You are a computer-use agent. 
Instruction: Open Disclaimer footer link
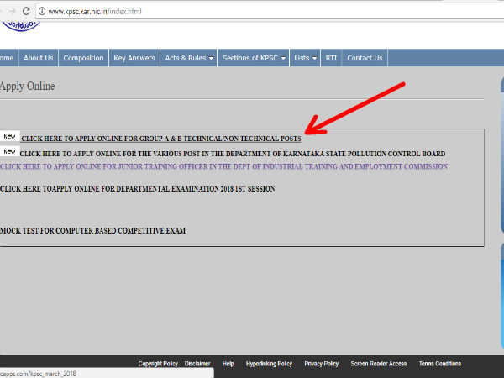coord(197,364)
